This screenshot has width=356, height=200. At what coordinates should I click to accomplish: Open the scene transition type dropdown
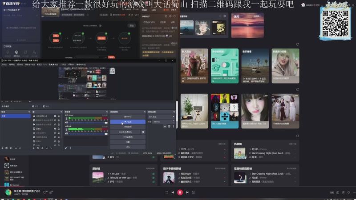161,116
